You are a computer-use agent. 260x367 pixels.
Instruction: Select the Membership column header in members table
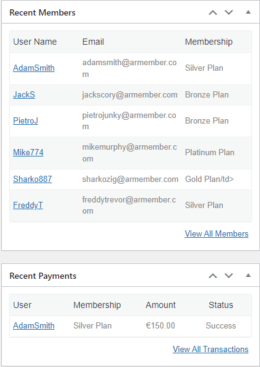(x=209, y=42)
